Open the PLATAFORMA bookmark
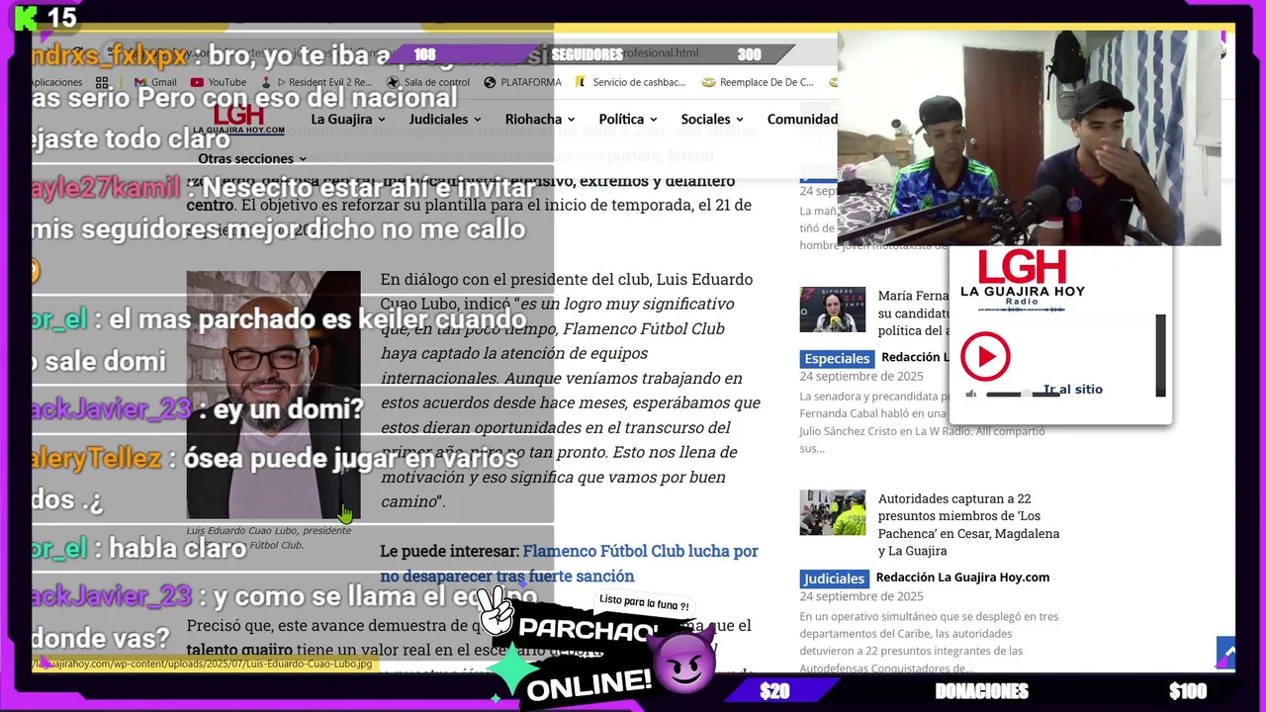 point(522,82)
